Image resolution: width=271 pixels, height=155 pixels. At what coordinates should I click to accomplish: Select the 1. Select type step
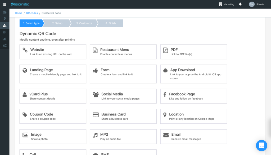coord(31,23)
